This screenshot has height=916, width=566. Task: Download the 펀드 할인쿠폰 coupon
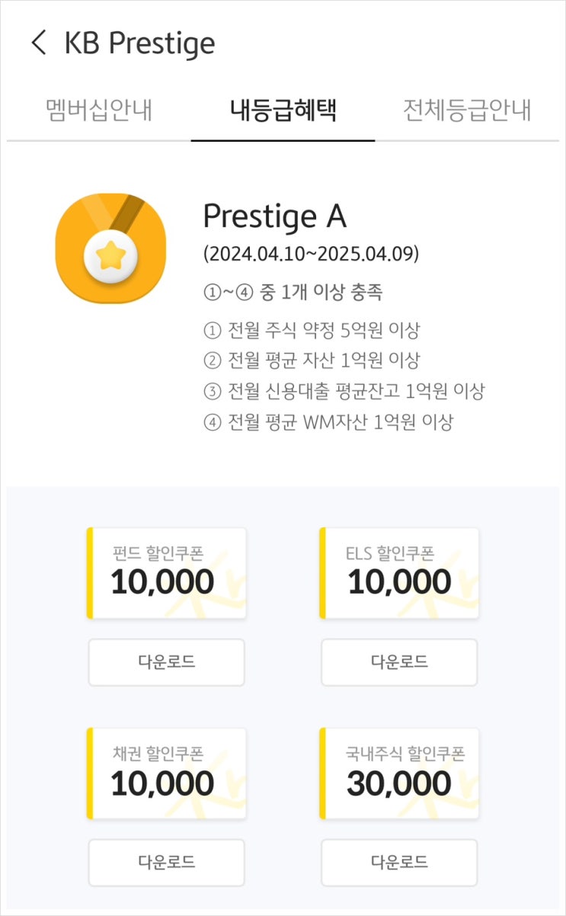[x=167, y=661]
